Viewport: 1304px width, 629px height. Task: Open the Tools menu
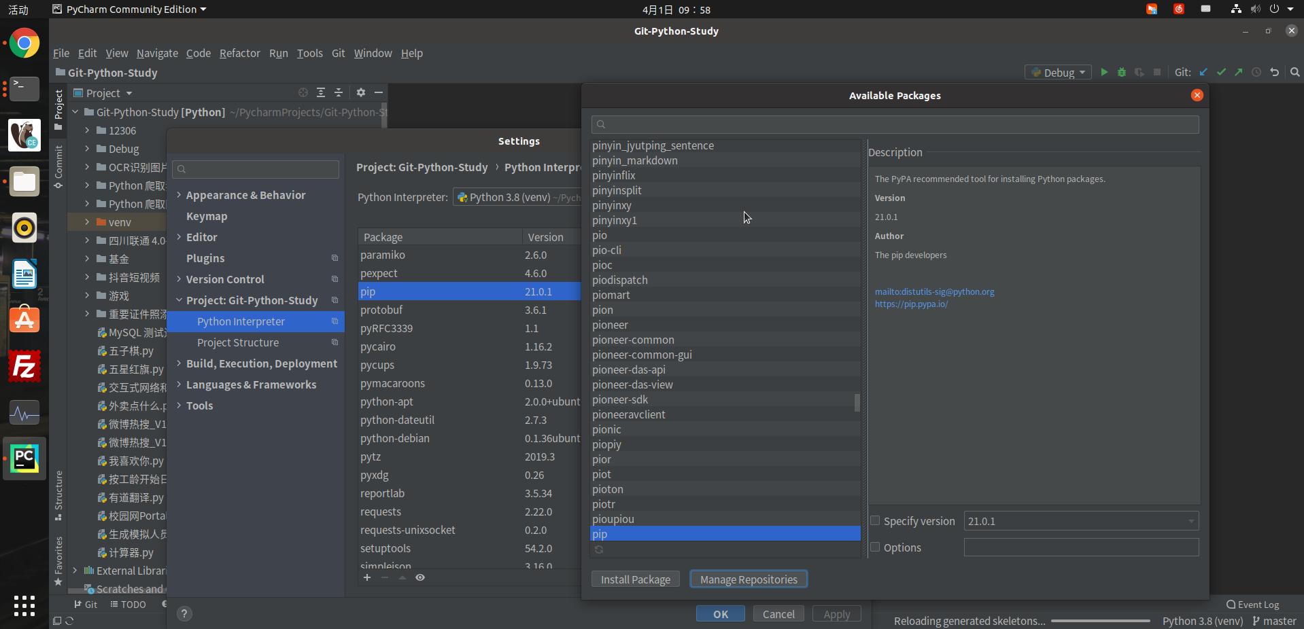pos(309,53)
